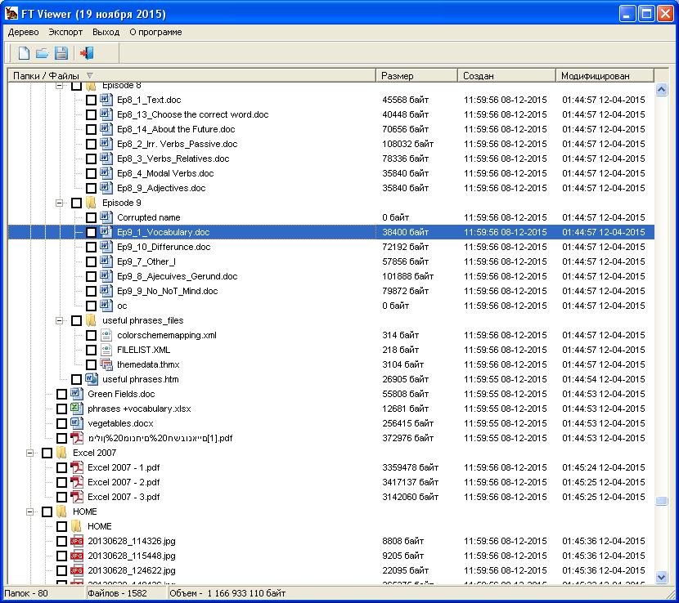679x603 pixels.
Task: Click the icon of useful phrases.htm
Action: 92,379
